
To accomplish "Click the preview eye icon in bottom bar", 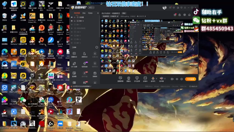I will (x=177, y=79).
